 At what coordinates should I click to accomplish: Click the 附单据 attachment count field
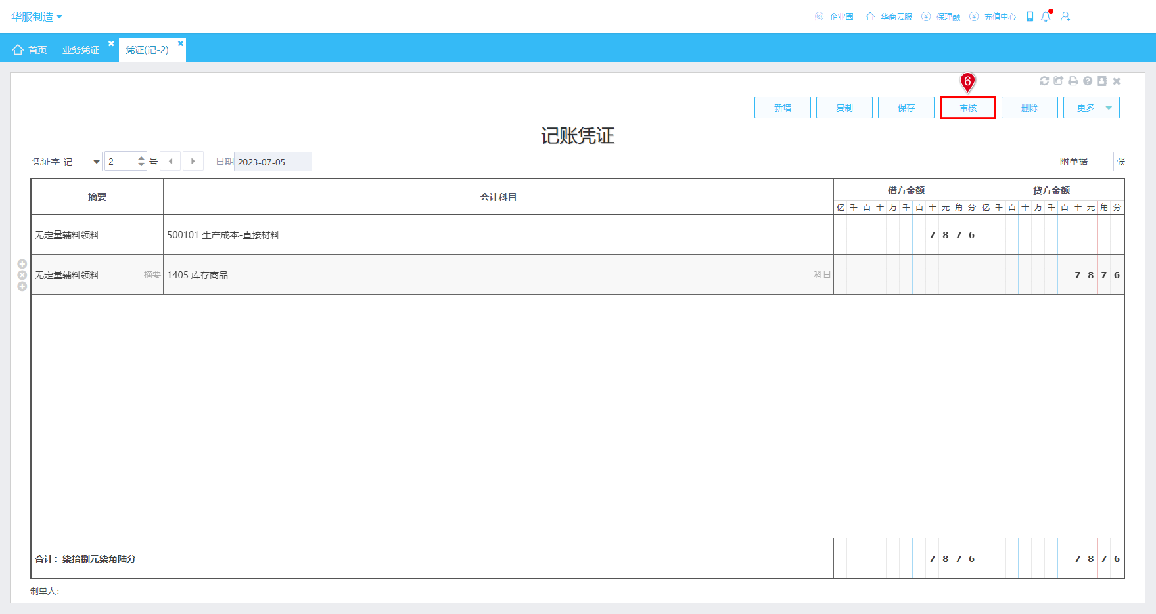pos(1100,162)
